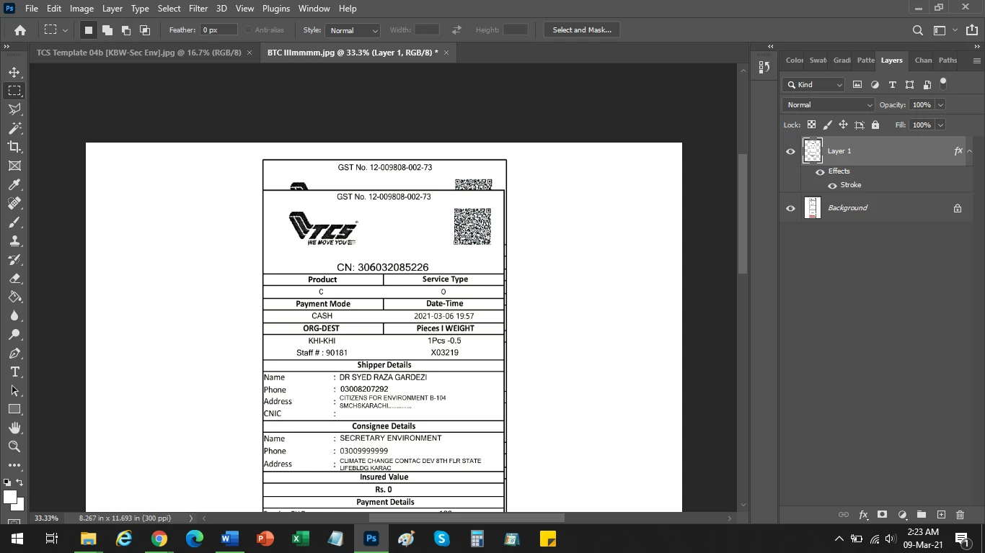This screenshot has height=553, width=985.
Task: Click the Select and Mask button
Action: coord(582,30)
